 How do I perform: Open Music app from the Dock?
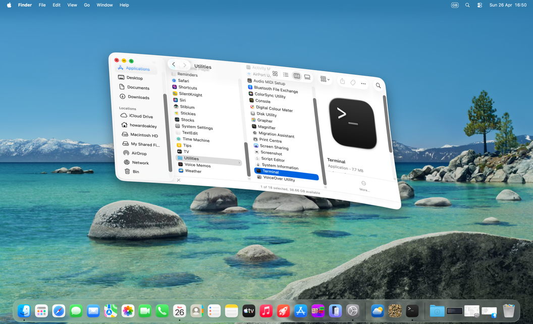[266, 311]
